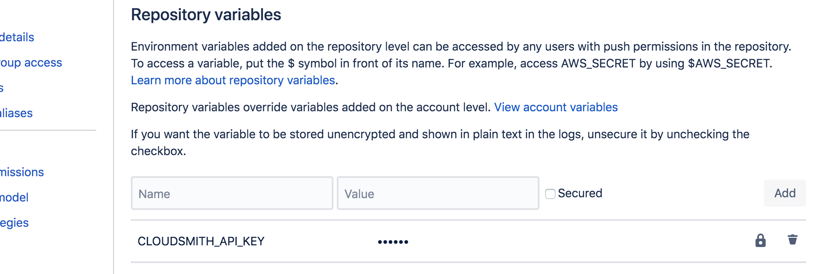Image resolution: width=818 pixels, height=274 pixels.
Task: Open the aliases sidebar link
Action: (x=16, y=113)
